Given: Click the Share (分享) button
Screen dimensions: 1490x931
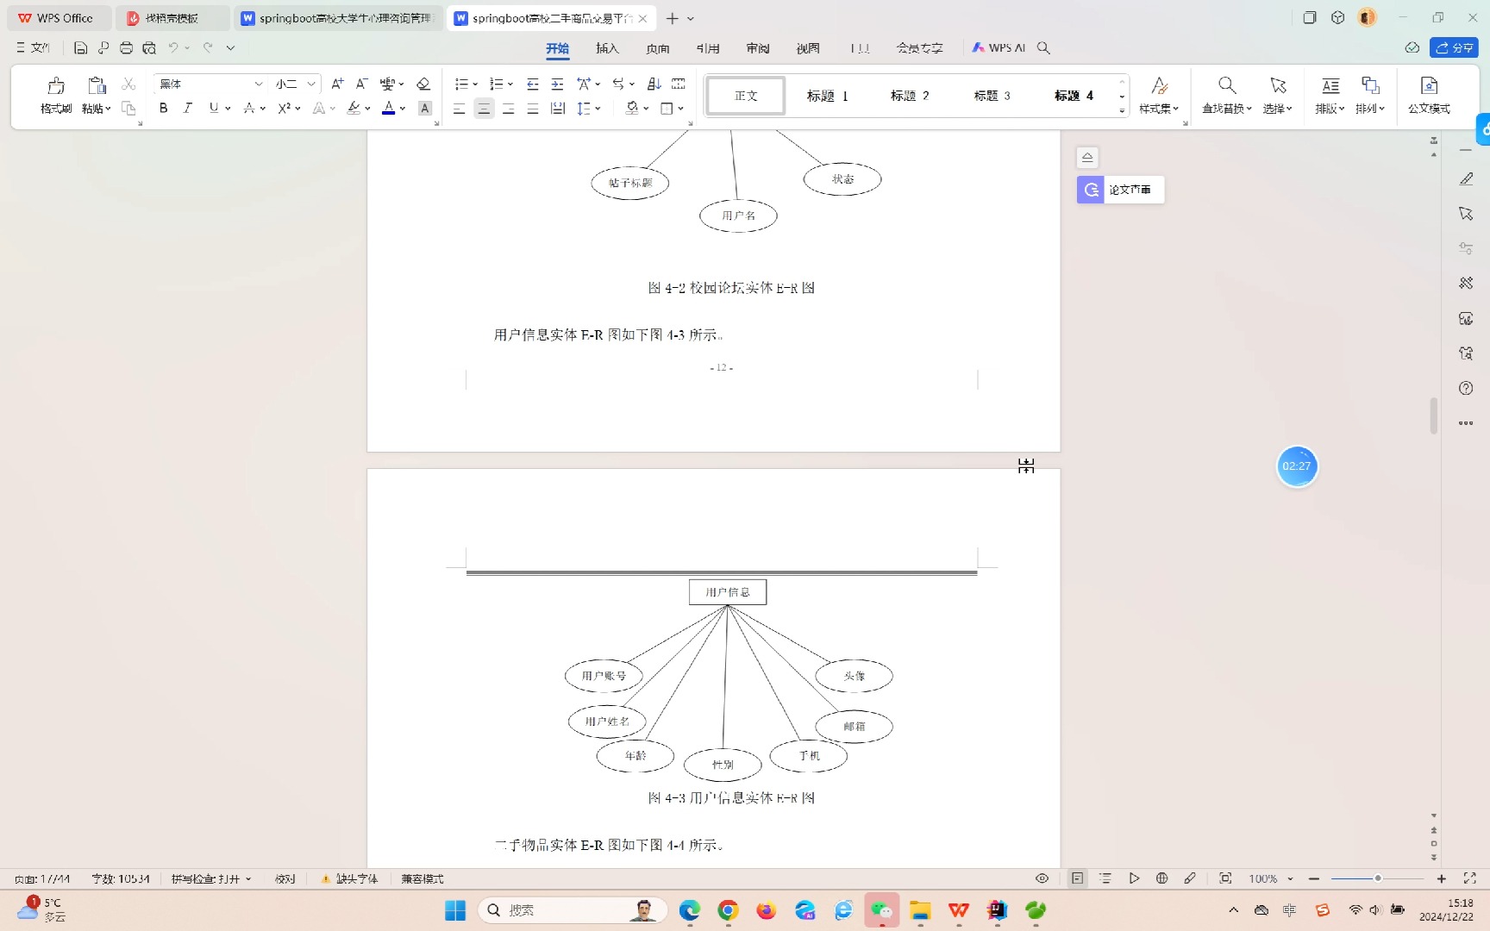Looking at the screenshot, I should [1454, 47].
